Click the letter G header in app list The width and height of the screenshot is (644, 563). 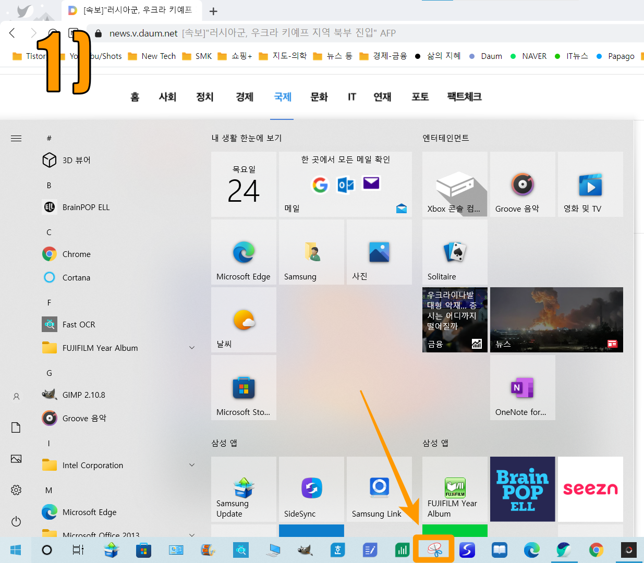coord(49,373)
